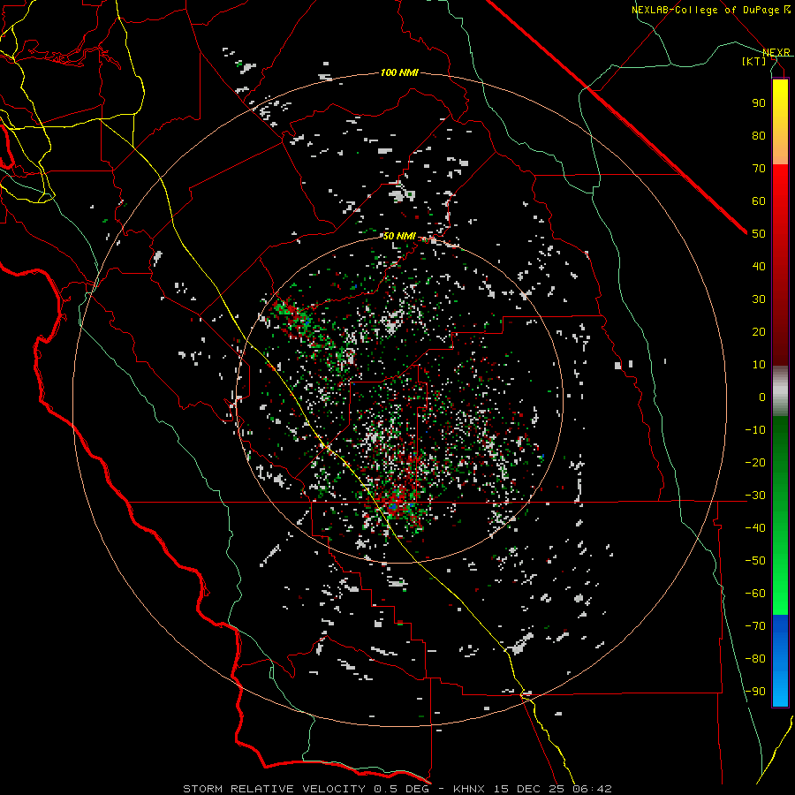Image resolution: width=795 pixels, height=795 pixels.
Task: Click the STORM RELATIVE VELOCITY title text
Action: pyautogui.click(x=274, y=789)
